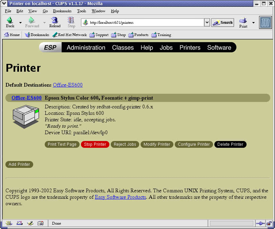The width and height of the screenshot is (275, 229).
Task: Open the Tools menu
Action: 82,11
